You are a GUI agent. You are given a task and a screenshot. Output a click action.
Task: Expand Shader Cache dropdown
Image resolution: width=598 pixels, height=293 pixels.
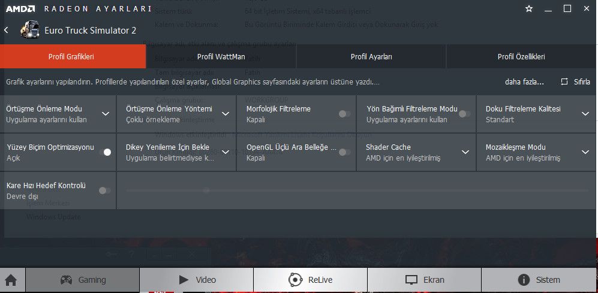point(465,152)
